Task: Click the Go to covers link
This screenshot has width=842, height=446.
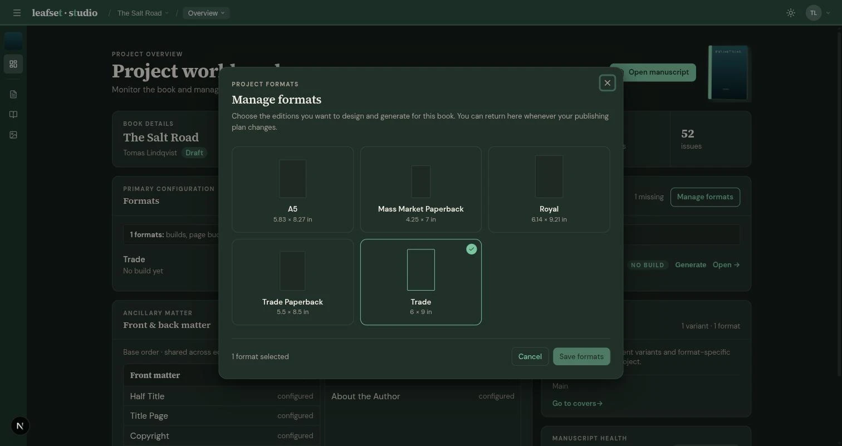Action: [577, 403]
